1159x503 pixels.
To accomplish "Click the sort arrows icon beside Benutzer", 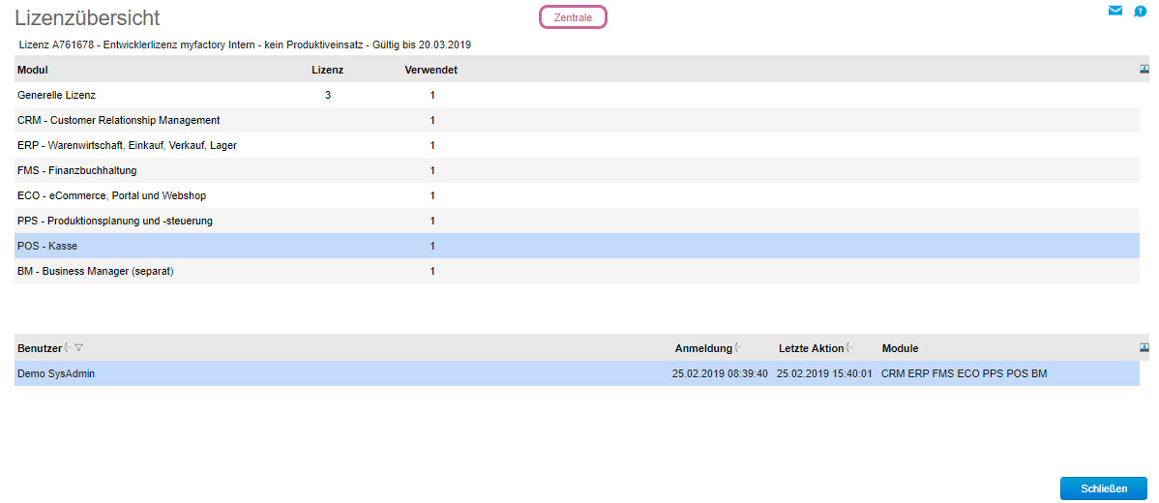I will pyautogui.click(x=68, y=348).
